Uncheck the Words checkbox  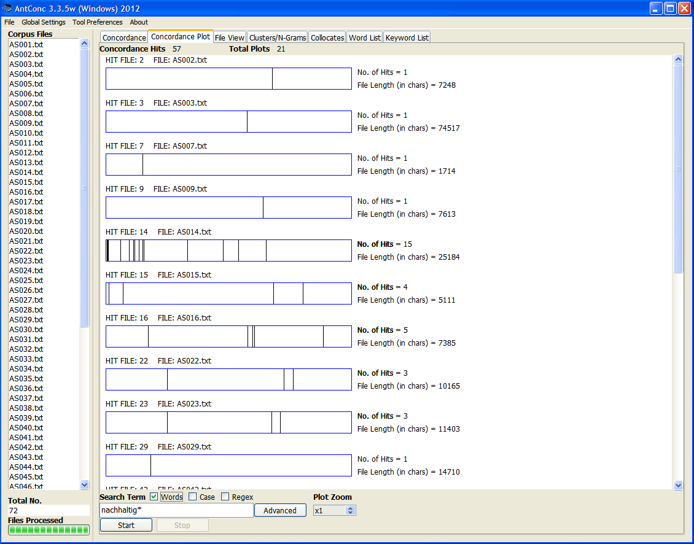[x=154, y=497]
